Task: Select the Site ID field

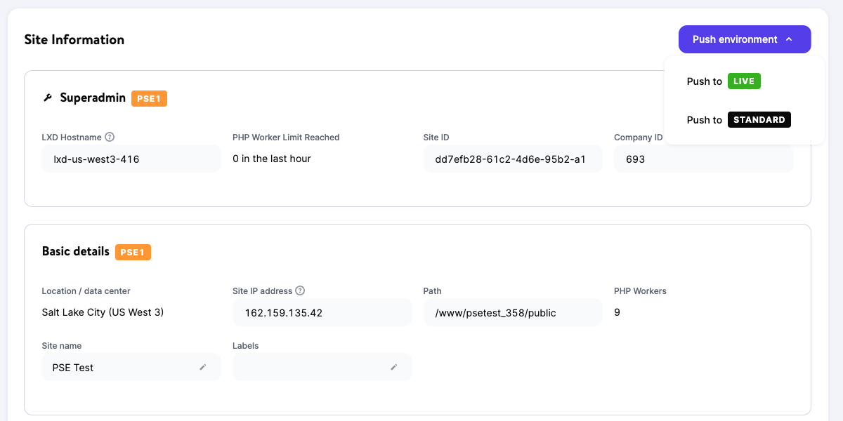Action: [513, 159]
